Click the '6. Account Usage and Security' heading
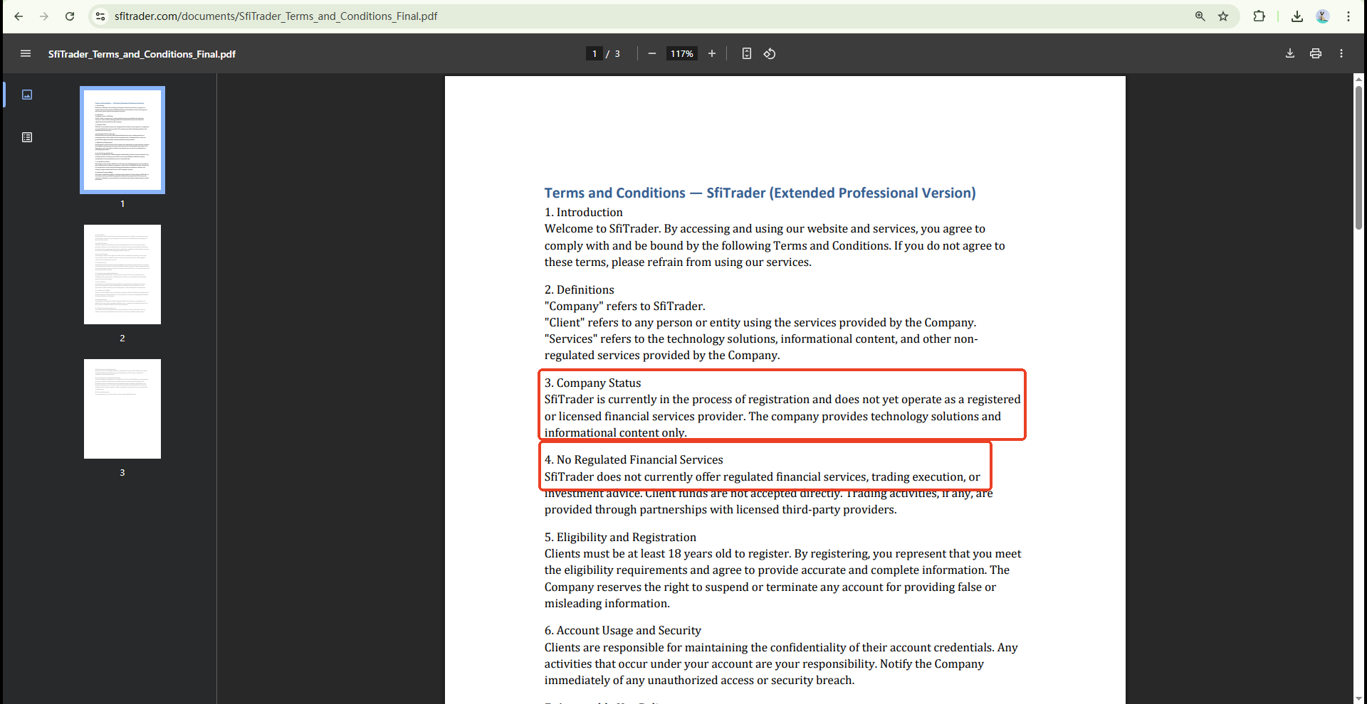Image resolution: width=1367 pixels, height=704 pixels. pos(623,630)
